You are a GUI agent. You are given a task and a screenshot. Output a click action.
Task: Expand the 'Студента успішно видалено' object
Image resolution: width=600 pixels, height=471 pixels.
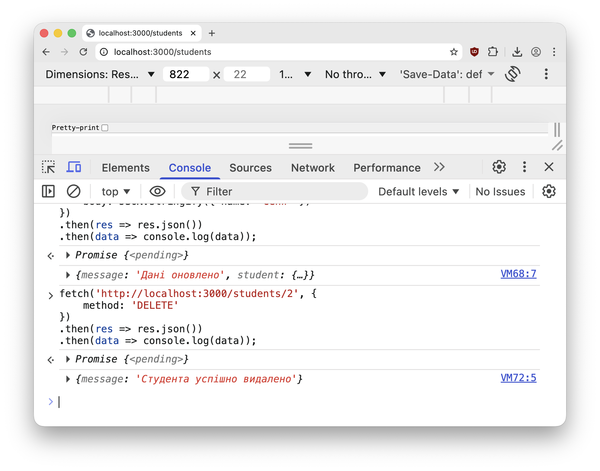(68, 379)
